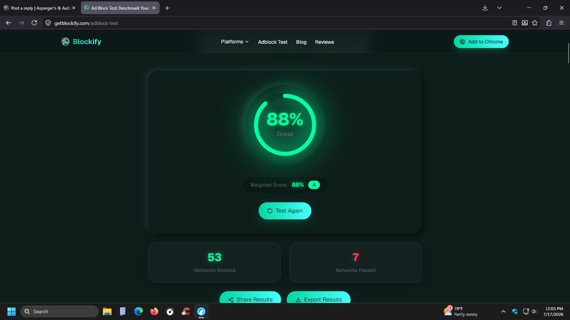This screenshot has width=570, height=320.
Task: Click the share icon on Share Results
Action: coord(231,300)
